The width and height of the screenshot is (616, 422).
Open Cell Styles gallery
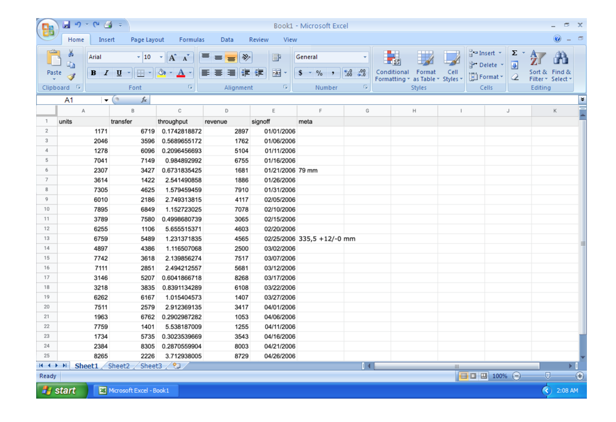coord(452,66)
